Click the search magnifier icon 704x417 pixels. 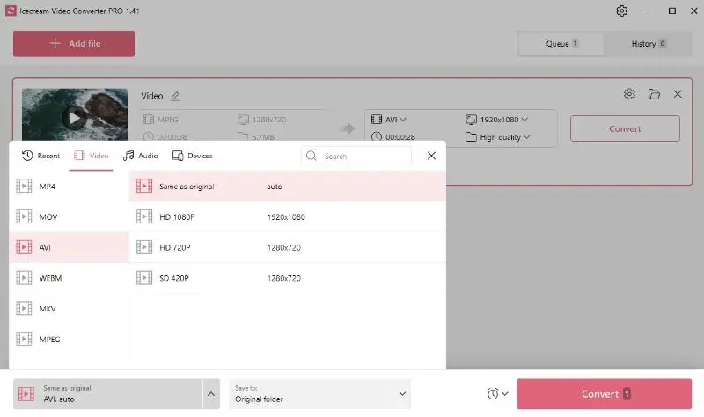point(311,156)
